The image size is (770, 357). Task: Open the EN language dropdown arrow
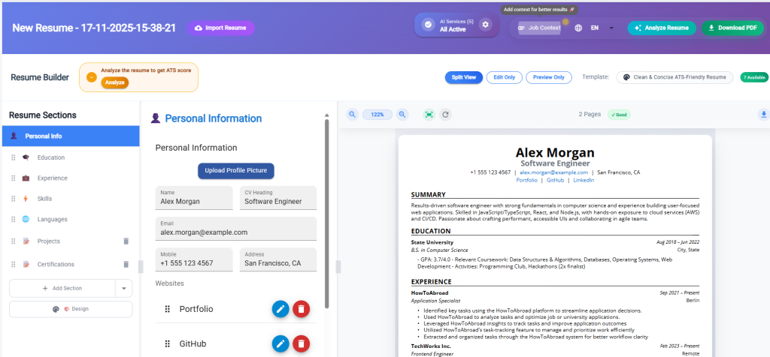[611, 28]
